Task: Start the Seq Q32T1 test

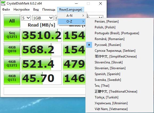Action: 12,35
